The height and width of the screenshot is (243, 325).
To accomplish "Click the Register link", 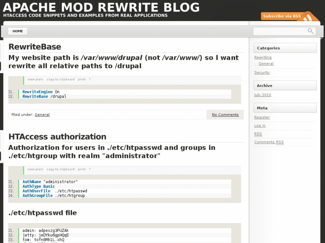I will coord(262,117).
